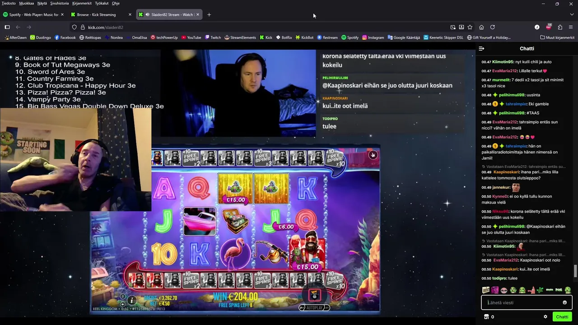Open the slot game info icon
578x325 pixels.
coord(131,300)
